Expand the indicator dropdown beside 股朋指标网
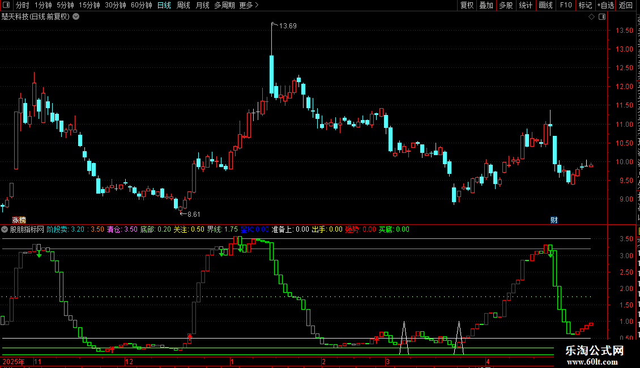The width and height of the screenshot is (640, 368). tap(5, 229)
